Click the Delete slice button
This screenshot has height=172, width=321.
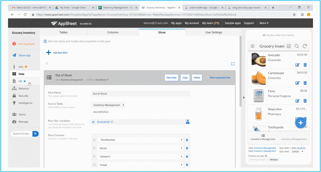pyautogui.click(x=197, y=78)
